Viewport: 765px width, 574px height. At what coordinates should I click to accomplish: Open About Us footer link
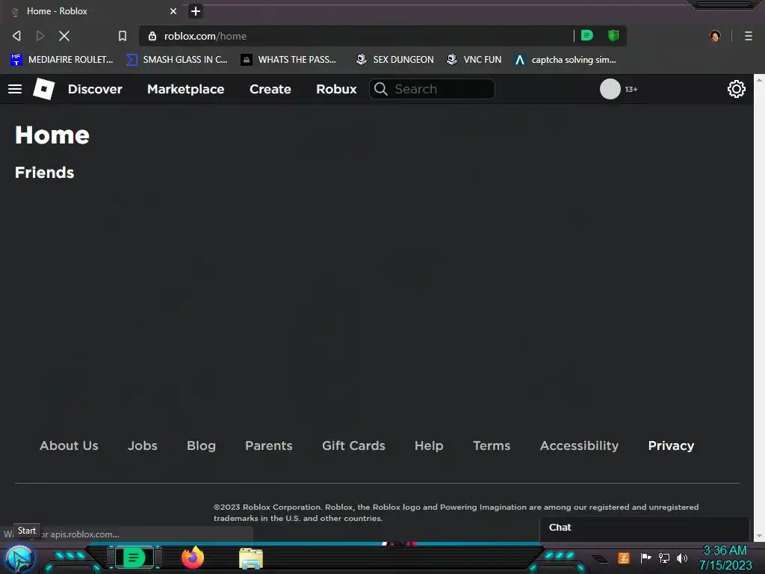tap(69, 445)
